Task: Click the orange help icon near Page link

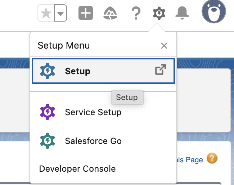Action: [x=212, y=158]
